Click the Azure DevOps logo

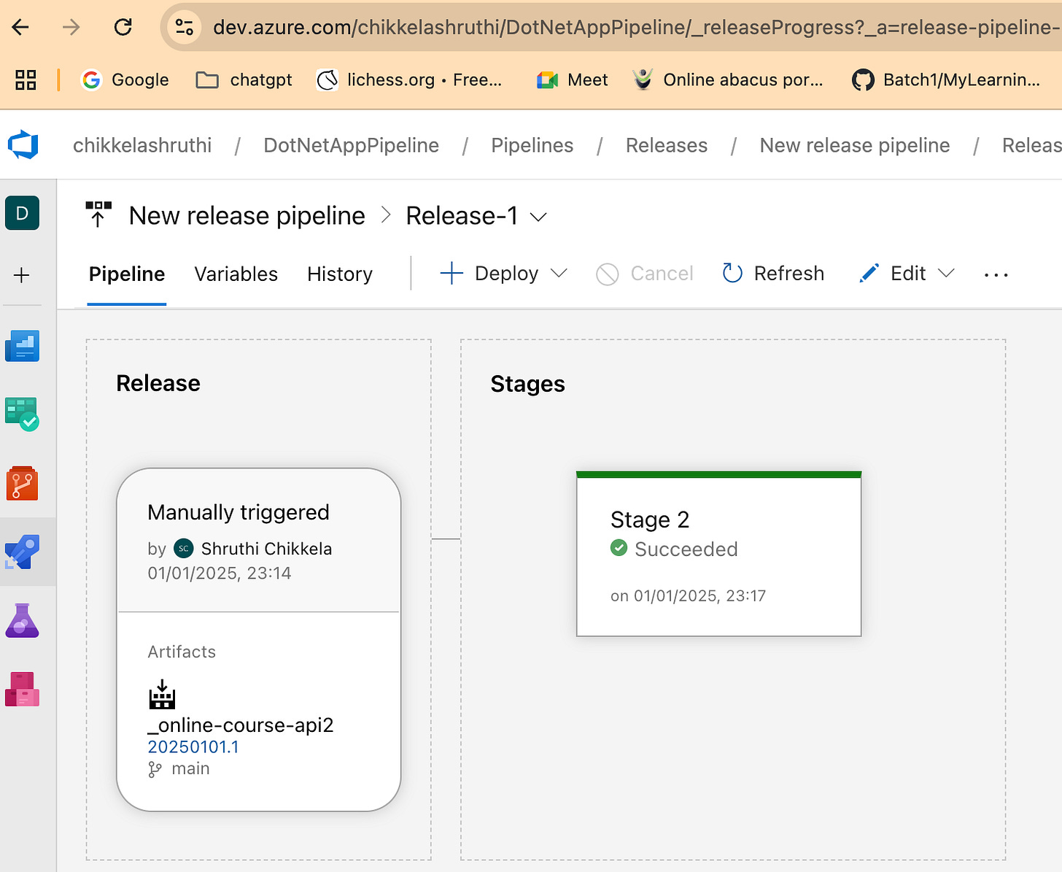tap(23, 144)
